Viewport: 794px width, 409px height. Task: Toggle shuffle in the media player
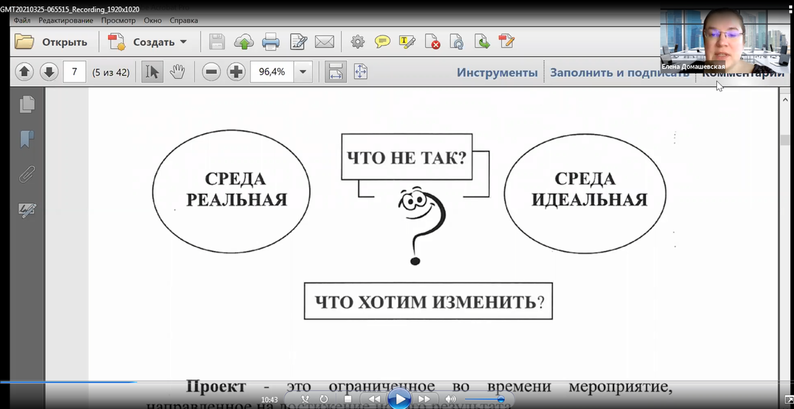[x=305, y=399]
